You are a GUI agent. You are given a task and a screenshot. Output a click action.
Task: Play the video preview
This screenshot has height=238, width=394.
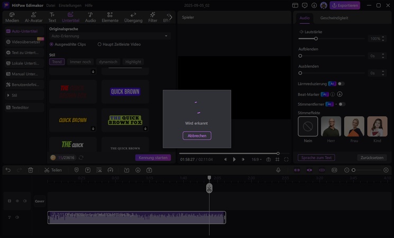pos(234,159)
